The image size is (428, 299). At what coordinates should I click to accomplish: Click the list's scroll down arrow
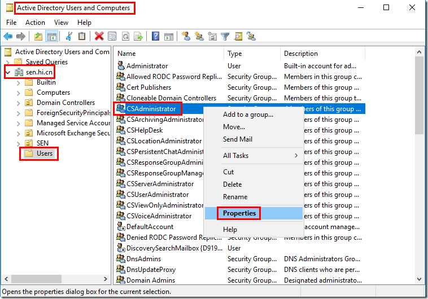click(x=420, y=279)
